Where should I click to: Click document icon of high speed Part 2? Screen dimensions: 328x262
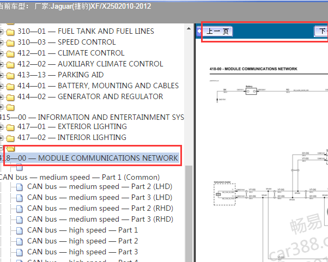(x=20, y=241)
